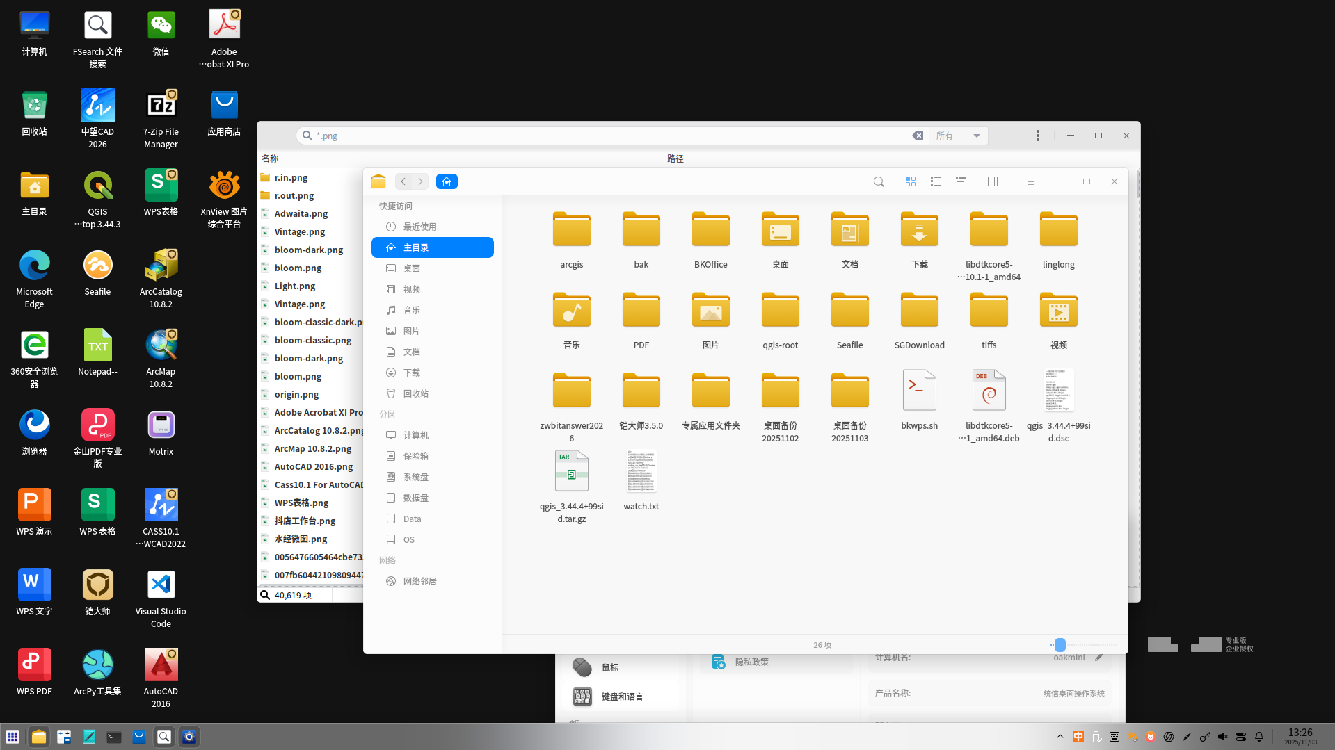Switch file manager to icon grid view

[910, 181]
